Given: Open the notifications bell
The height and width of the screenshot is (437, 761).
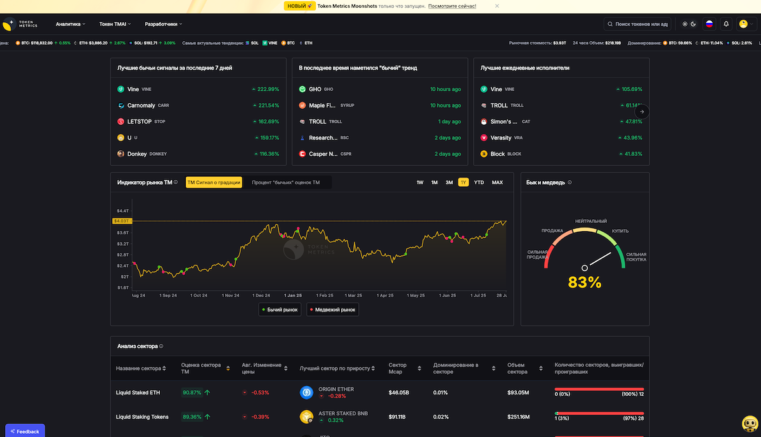Looking at the screenshot, I should tap(726, 24).
